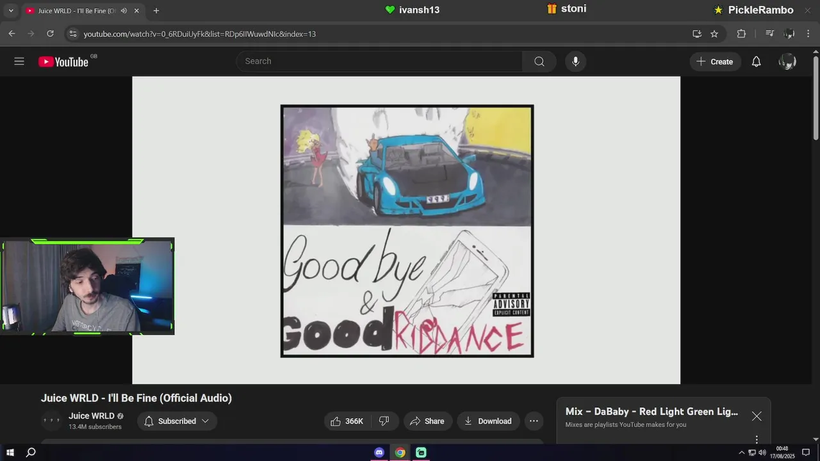
Task: Open the volume tray icon
Action: (762, 453)
